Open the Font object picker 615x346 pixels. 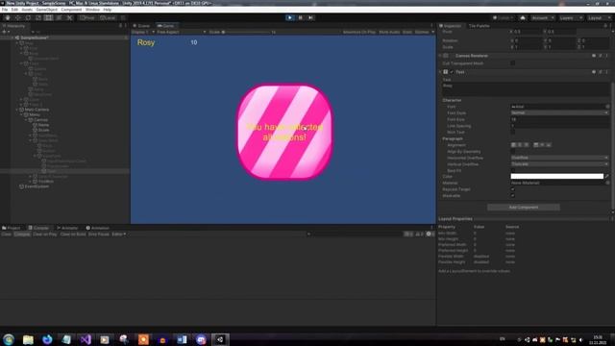coord(607,107)
